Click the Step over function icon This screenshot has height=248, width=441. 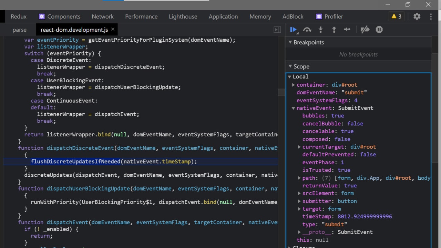tap(307, 30)
